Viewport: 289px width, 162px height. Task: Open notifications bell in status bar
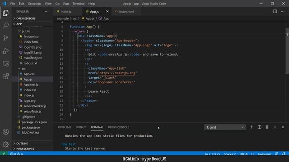coord(284,154)
